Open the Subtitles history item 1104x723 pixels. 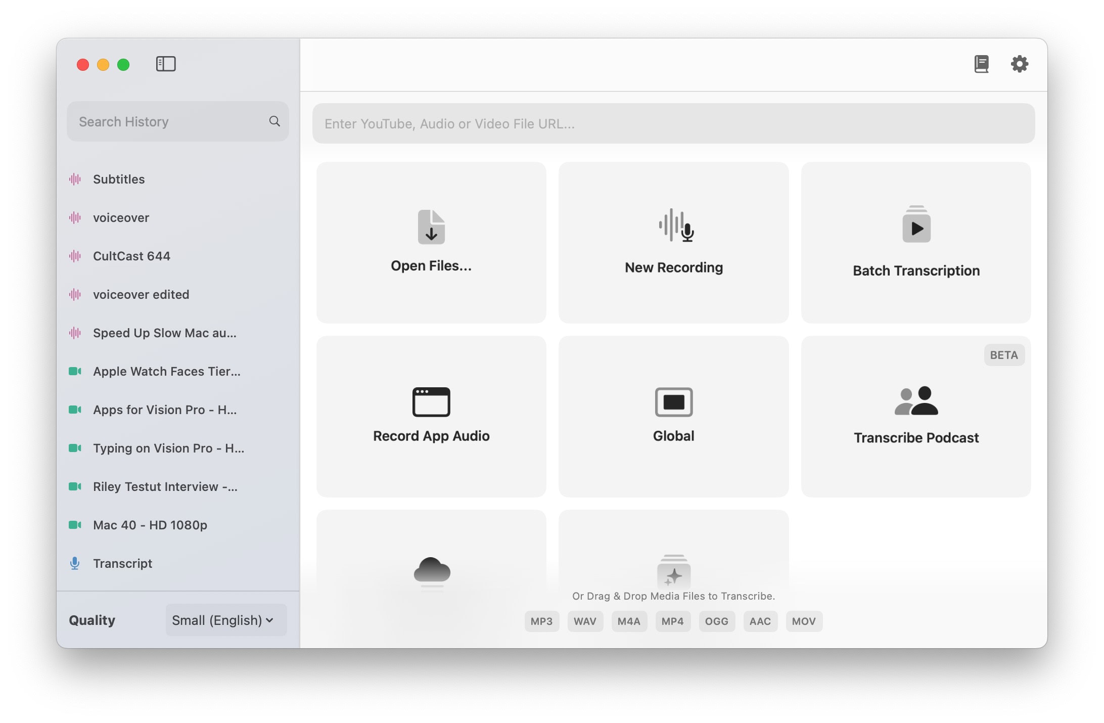pyautogui.click(x=119, y=179)
